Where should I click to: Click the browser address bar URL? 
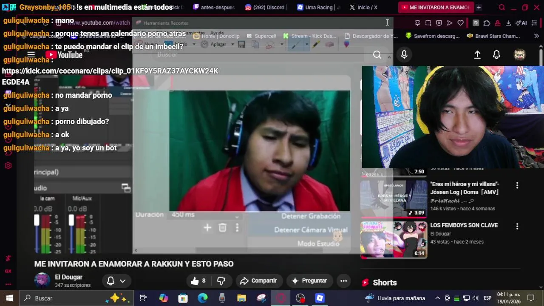click(99, 23)
